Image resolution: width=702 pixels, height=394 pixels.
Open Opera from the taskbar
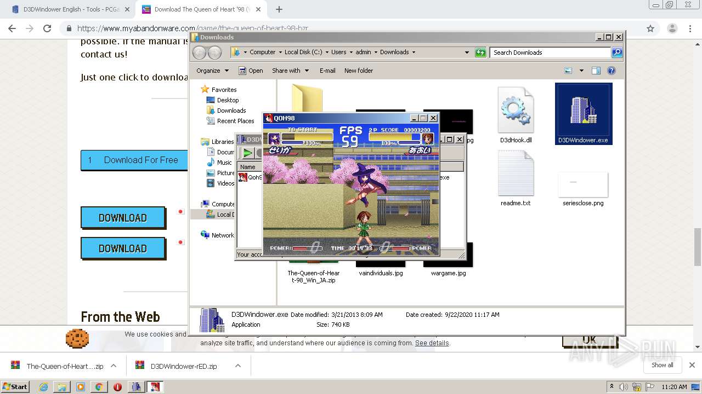117,387
